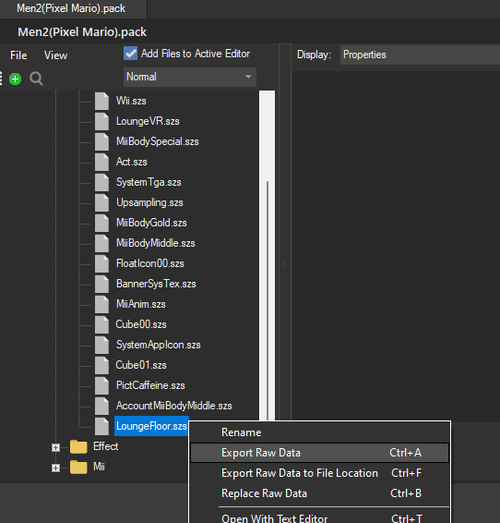Click the Effect folder icon
Image resolution: width=500 pixels, height=523 pixels.
pyautogui.click(x=78, y=446)
